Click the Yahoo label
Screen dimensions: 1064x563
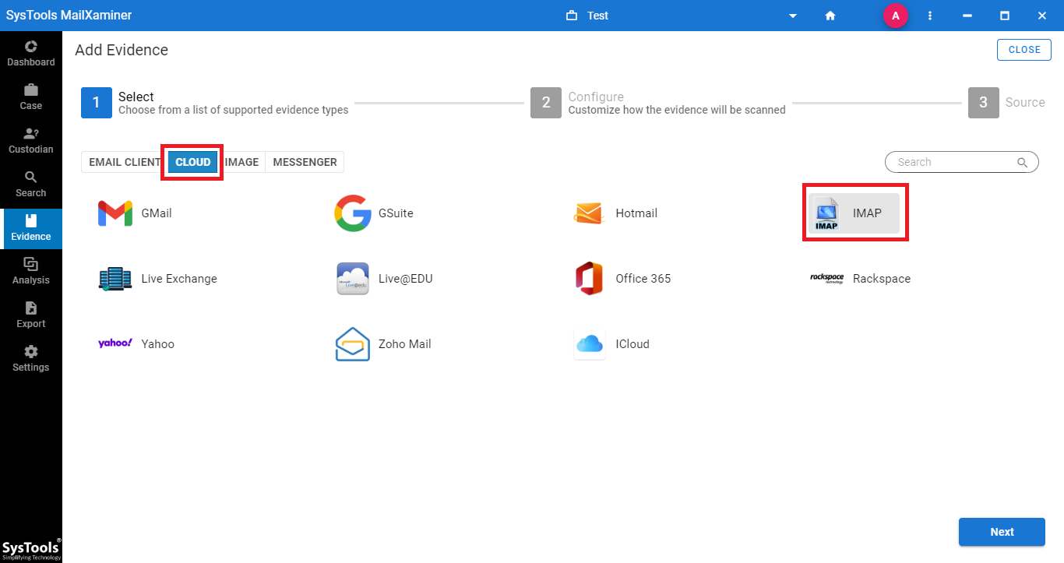[x=157, y=344]
